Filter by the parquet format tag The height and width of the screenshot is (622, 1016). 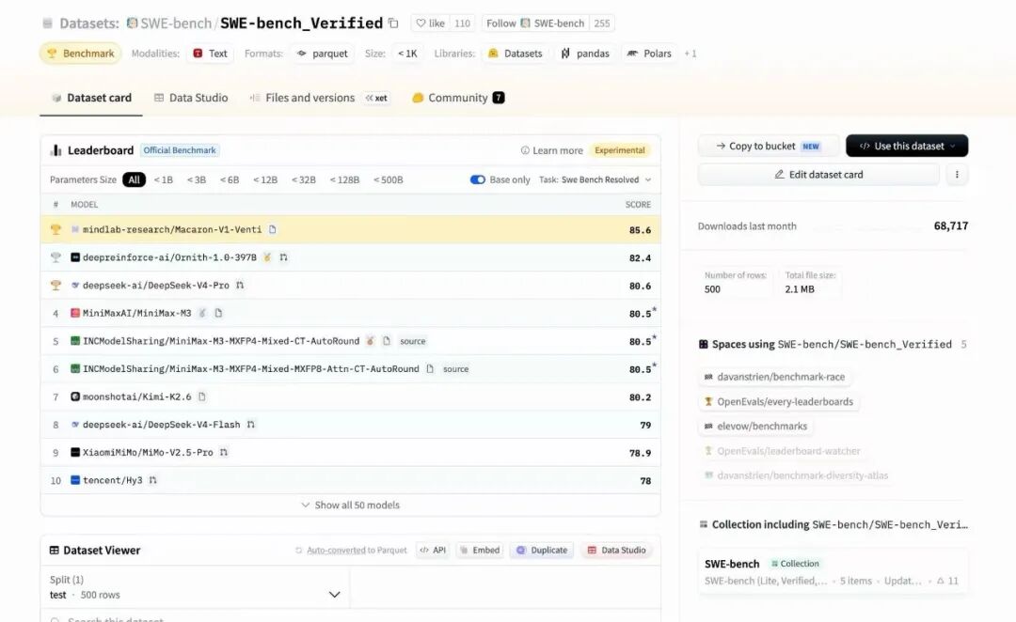pyautogui.click(x=322, y=53)
